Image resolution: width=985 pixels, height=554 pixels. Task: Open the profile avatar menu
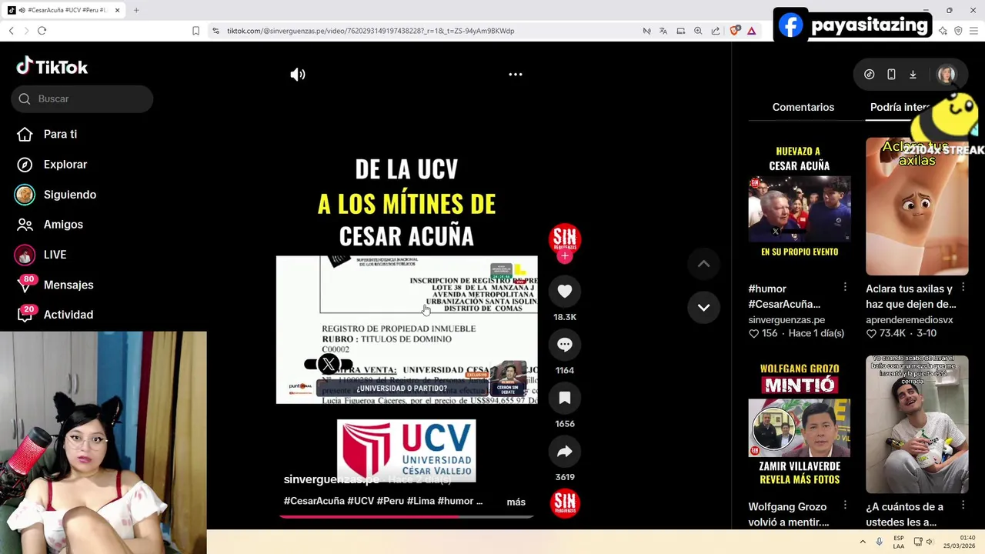tap(946, 75)
